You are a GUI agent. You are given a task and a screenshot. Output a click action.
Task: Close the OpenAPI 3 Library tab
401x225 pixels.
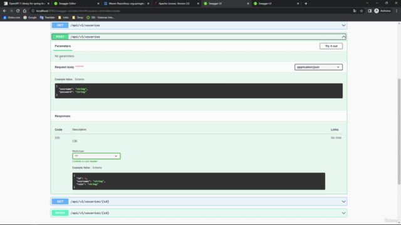[x=48, y=4]
